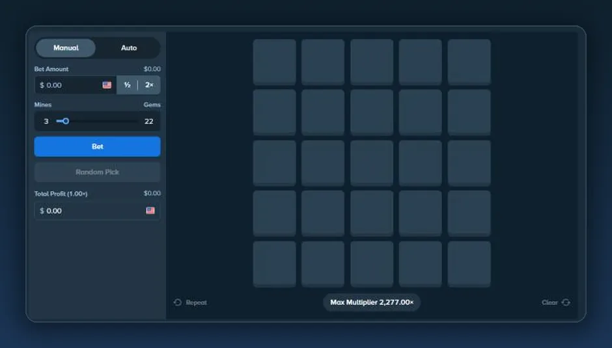Click the Repeat label
The width and height of the screenshot is (612, 348).
click(197, 302)
